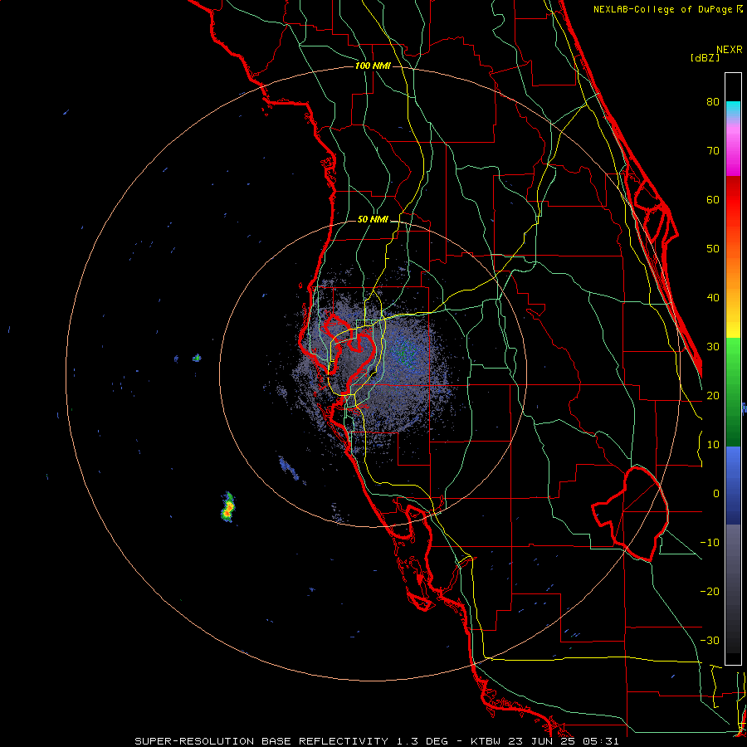The width and height of the screenshot is (747, 747).
Task: Select the 100 NMI range ring label
Action: coord(373,66)
